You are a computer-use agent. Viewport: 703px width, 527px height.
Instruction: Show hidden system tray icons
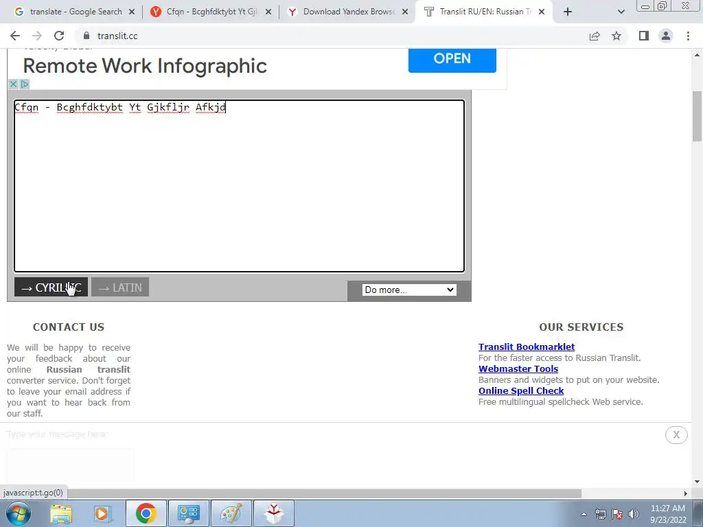[584, 514]
